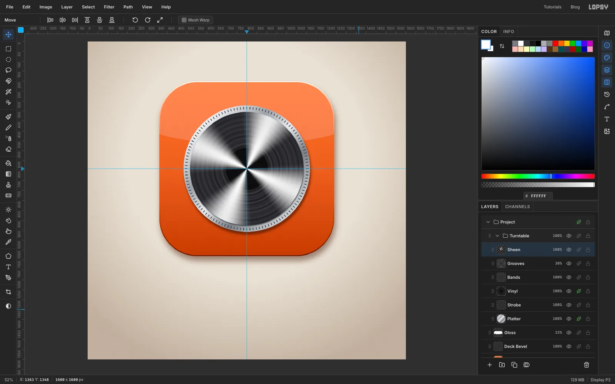615x384 pixels.
Task: Click the Mesh Warp button
Action: (x=195, y=20)
